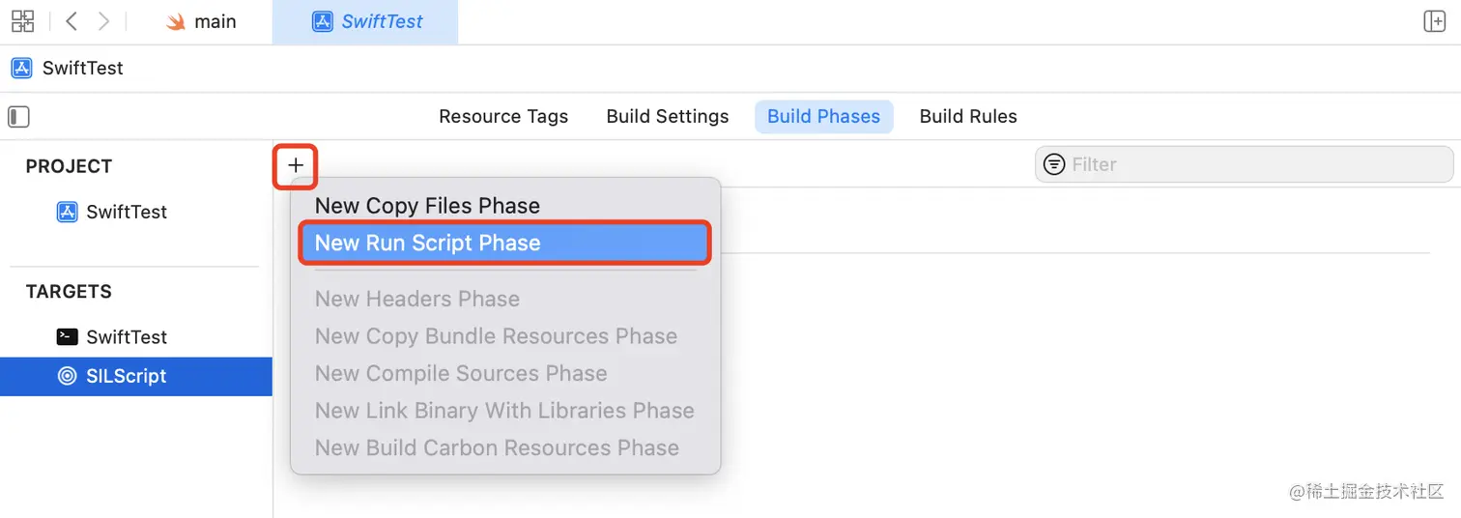The width and height of the screenshot is (1461, 518).
Task: Select the SwiftTest project blueprint icon
Action: 67,212
